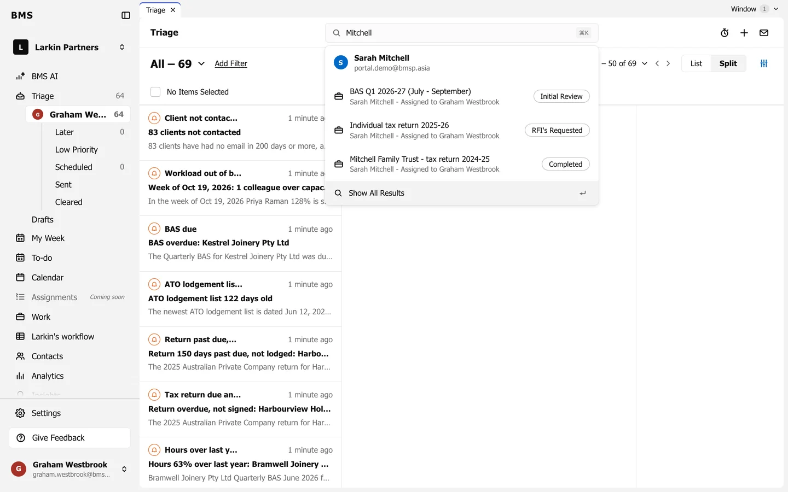The height and width of the screenshot is (492, 788).
Task: Open Graham Westbrook account menu
Action: coord(70,469)
